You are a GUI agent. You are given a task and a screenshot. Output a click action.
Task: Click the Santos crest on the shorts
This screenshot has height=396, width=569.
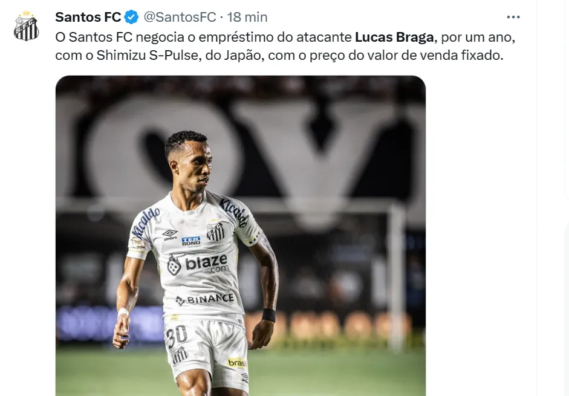pyautogui.click(x=180, y=355)
